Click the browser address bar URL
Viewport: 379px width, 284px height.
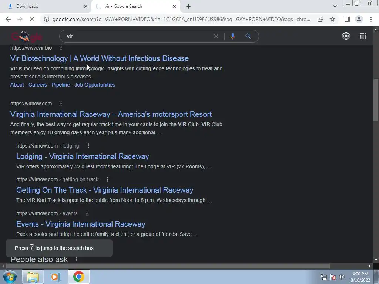pyautogui.click(x=181, y=19)
